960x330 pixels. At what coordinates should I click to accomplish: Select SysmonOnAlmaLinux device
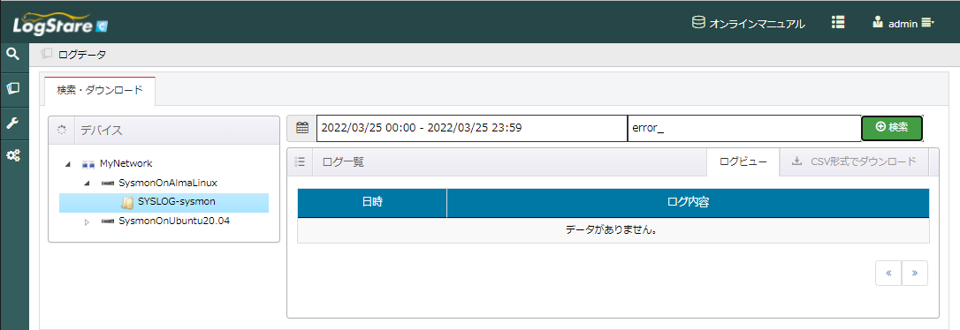[x=168, y=182]
